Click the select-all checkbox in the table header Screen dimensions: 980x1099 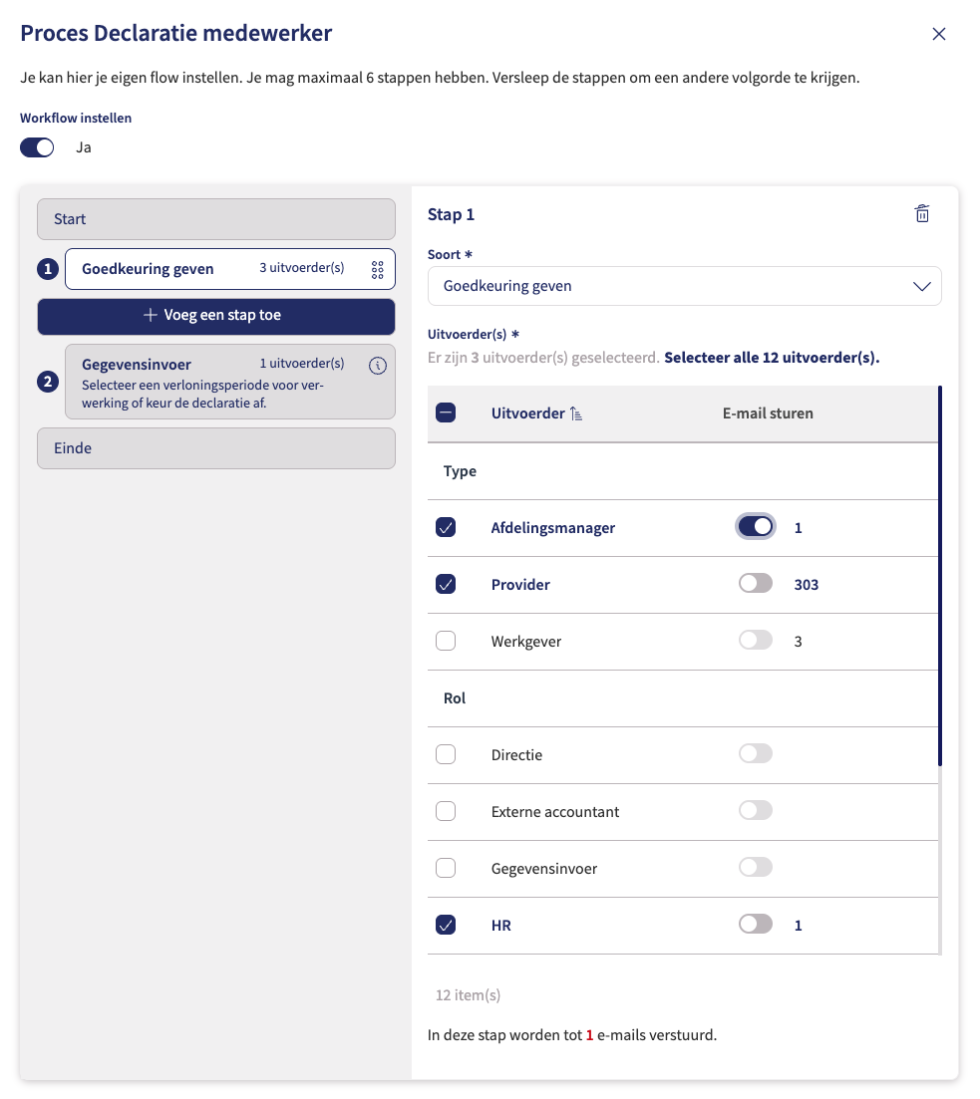click(x=446, y=412)
